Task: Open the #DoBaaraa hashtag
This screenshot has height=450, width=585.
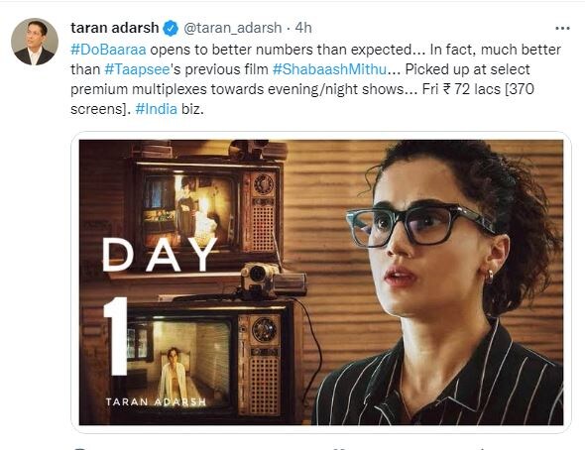Action: (x=108, y=50)
